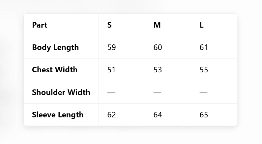Screen dimensions: 262x144
Task: Click Body Length value 61
Action: pyautogui.click(x=204, y=47)
